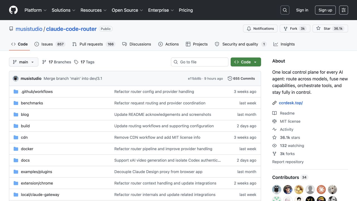357x201 pixels.
Task: Select the Code repository tab
Action: [x=20, y=44]
